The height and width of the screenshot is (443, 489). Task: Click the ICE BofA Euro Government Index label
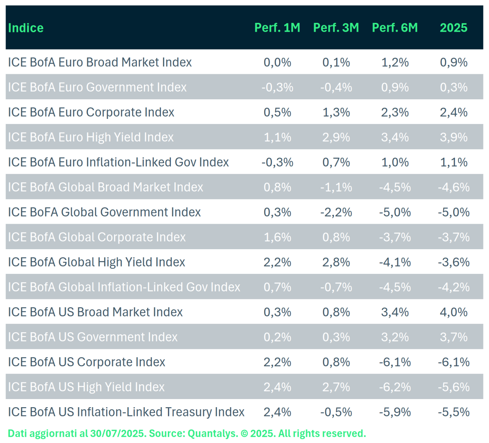(97, 87)
